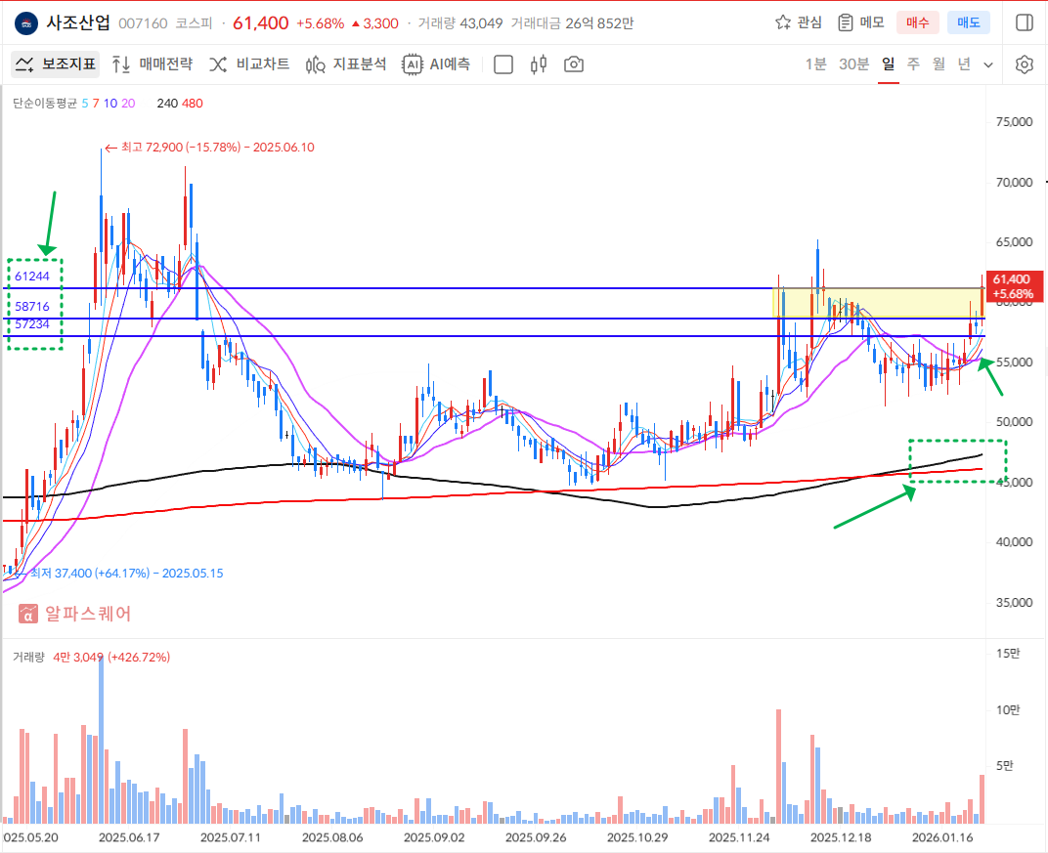Screen dimensions: 1048x853
Task: Capture chart with the camera icon
Action: pyautogui.click(x=574, y=64)
